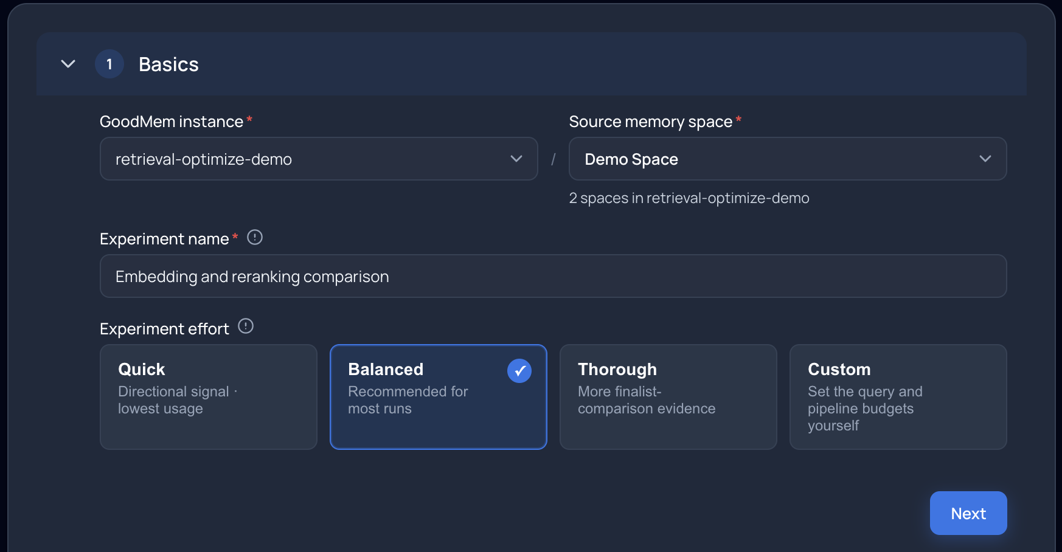
Task: Click the Experiment name info icon
Action: tap(255, 238)
